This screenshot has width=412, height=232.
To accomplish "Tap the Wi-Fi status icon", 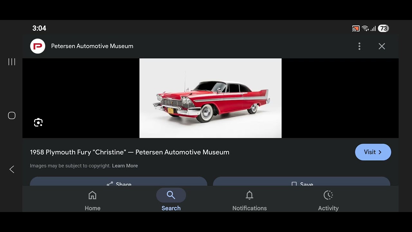I will click(365, 29).
